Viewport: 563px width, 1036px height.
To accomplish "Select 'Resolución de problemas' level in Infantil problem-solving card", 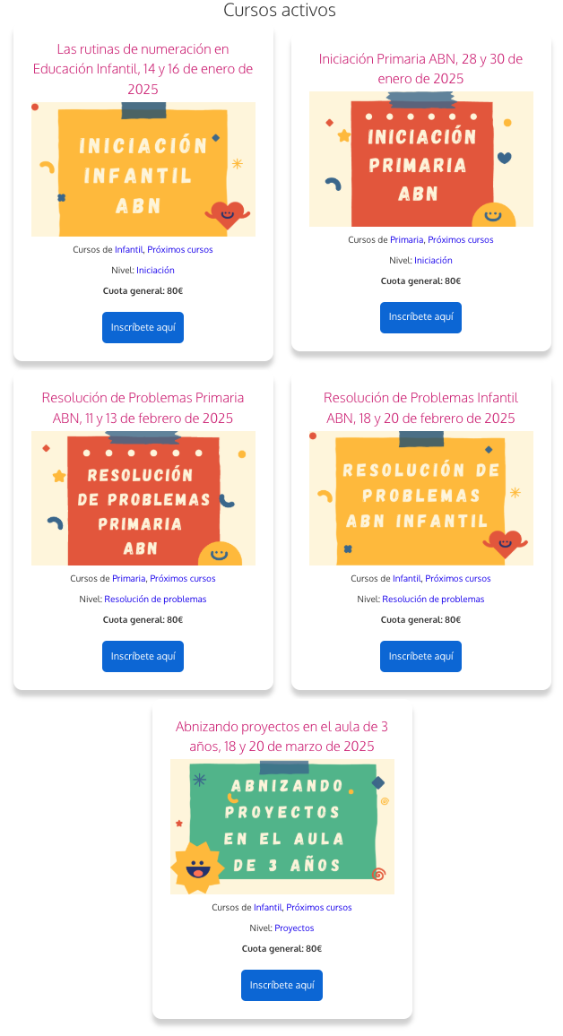I will 433,600.
